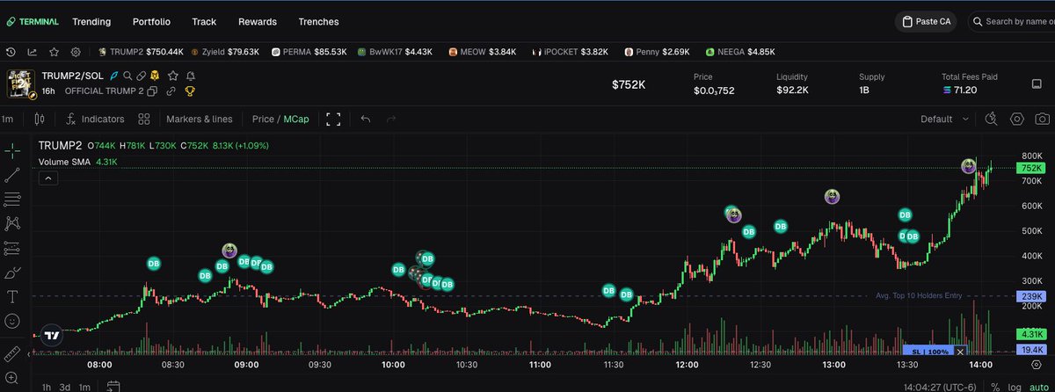This screenshot has width=1055, height=392.
Task: Click the watchlist star icon in ticker bar
Action: pyautogui.click(x=54, y=52)
